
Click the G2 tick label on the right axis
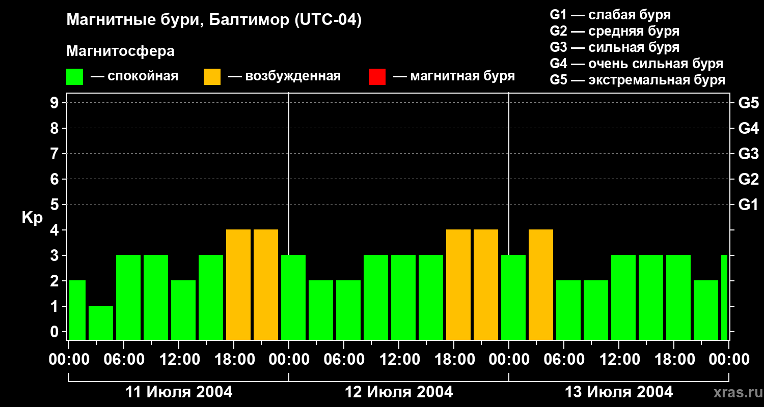click(x=748, y=179)
